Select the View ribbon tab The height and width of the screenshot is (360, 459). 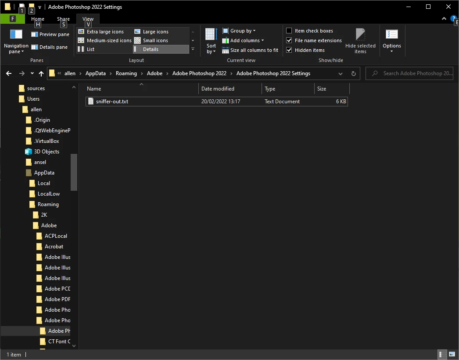(88, 19)
